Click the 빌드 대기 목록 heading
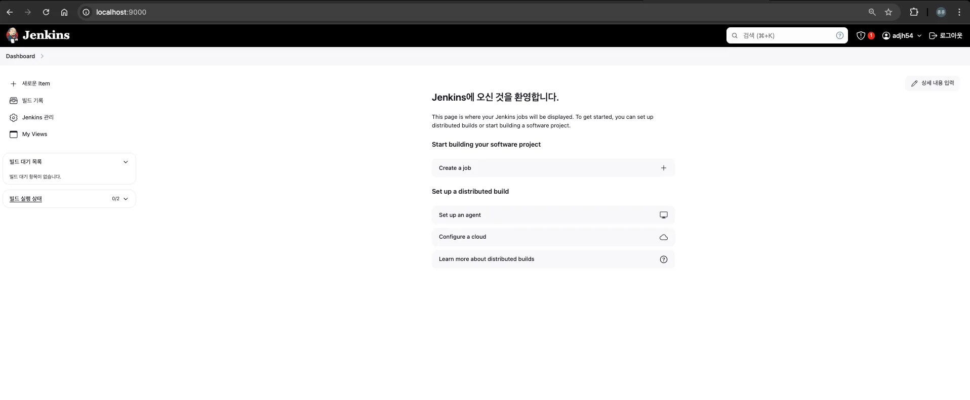 (26, 162)
